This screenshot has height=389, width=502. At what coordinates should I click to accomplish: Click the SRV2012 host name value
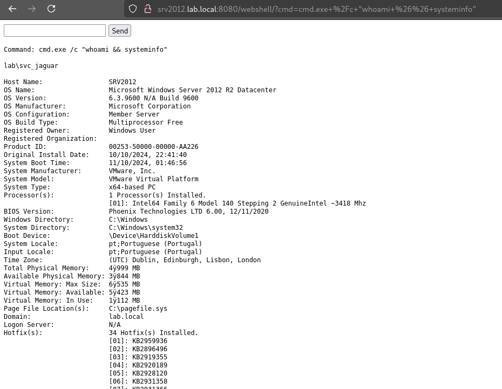pyautogui.click(x=123, y=82)
